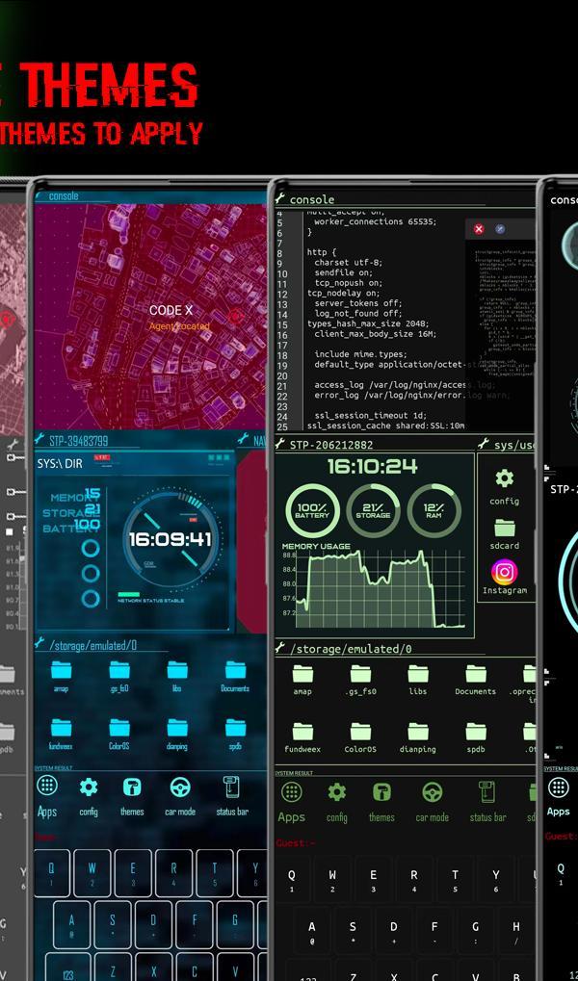Click red close icon in console overlay
This screenshot has width=578, height=981.
click(x=479, y=229)
